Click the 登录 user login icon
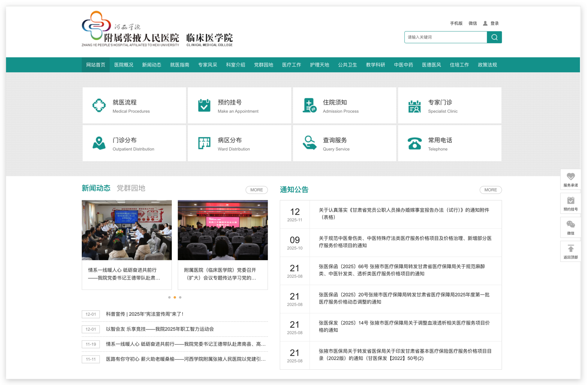587x385 pixels. (485, 23)
